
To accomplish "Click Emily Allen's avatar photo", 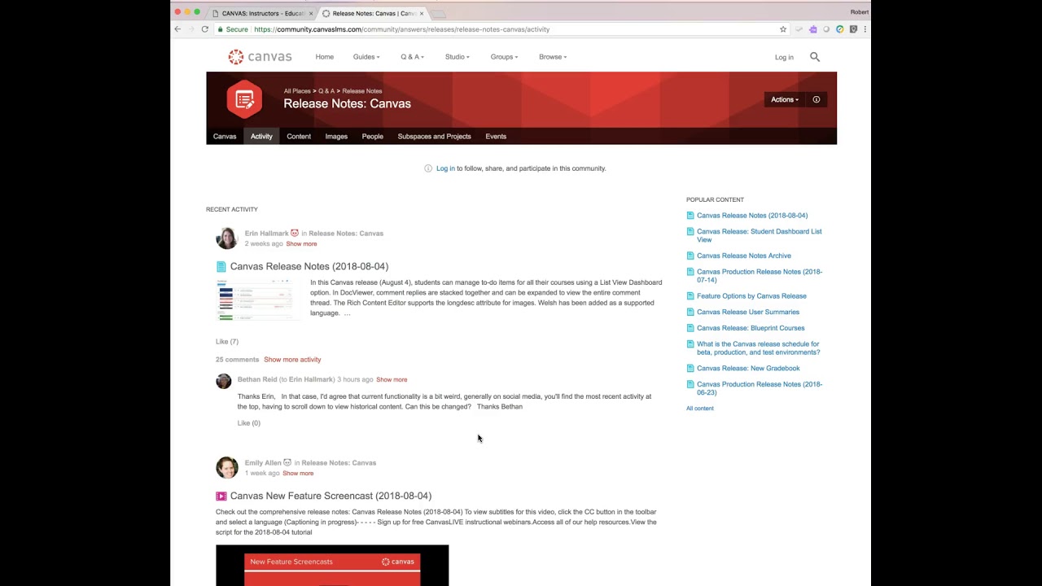I will click(227, 467).
